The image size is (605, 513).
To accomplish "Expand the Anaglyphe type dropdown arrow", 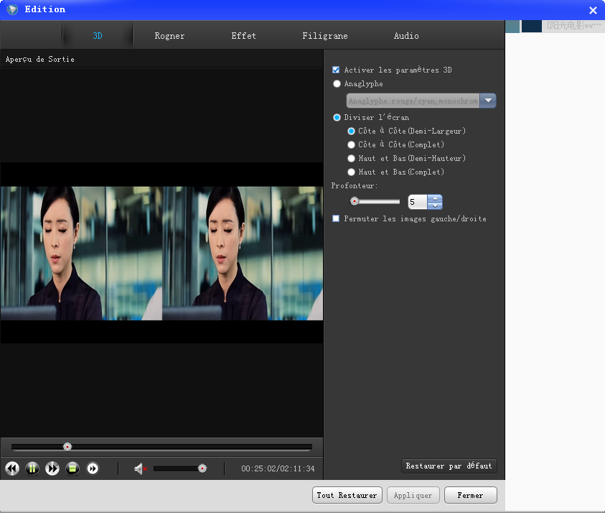I will [488, 101].
